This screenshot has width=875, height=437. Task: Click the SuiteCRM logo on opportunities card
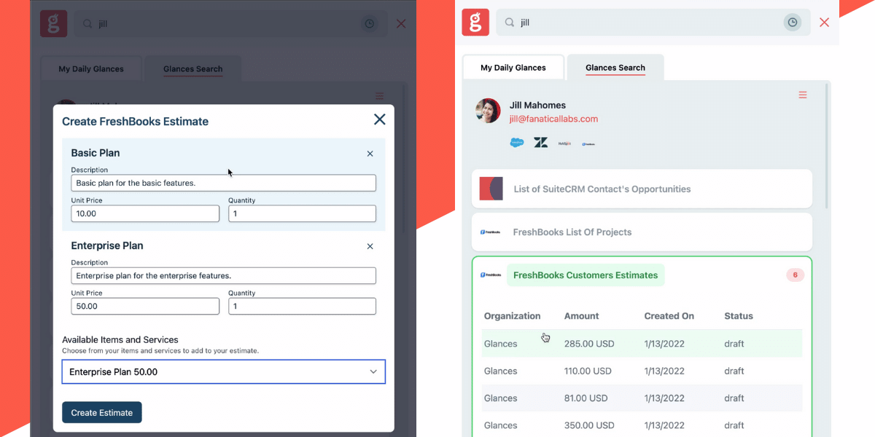[x=491, y=189]
